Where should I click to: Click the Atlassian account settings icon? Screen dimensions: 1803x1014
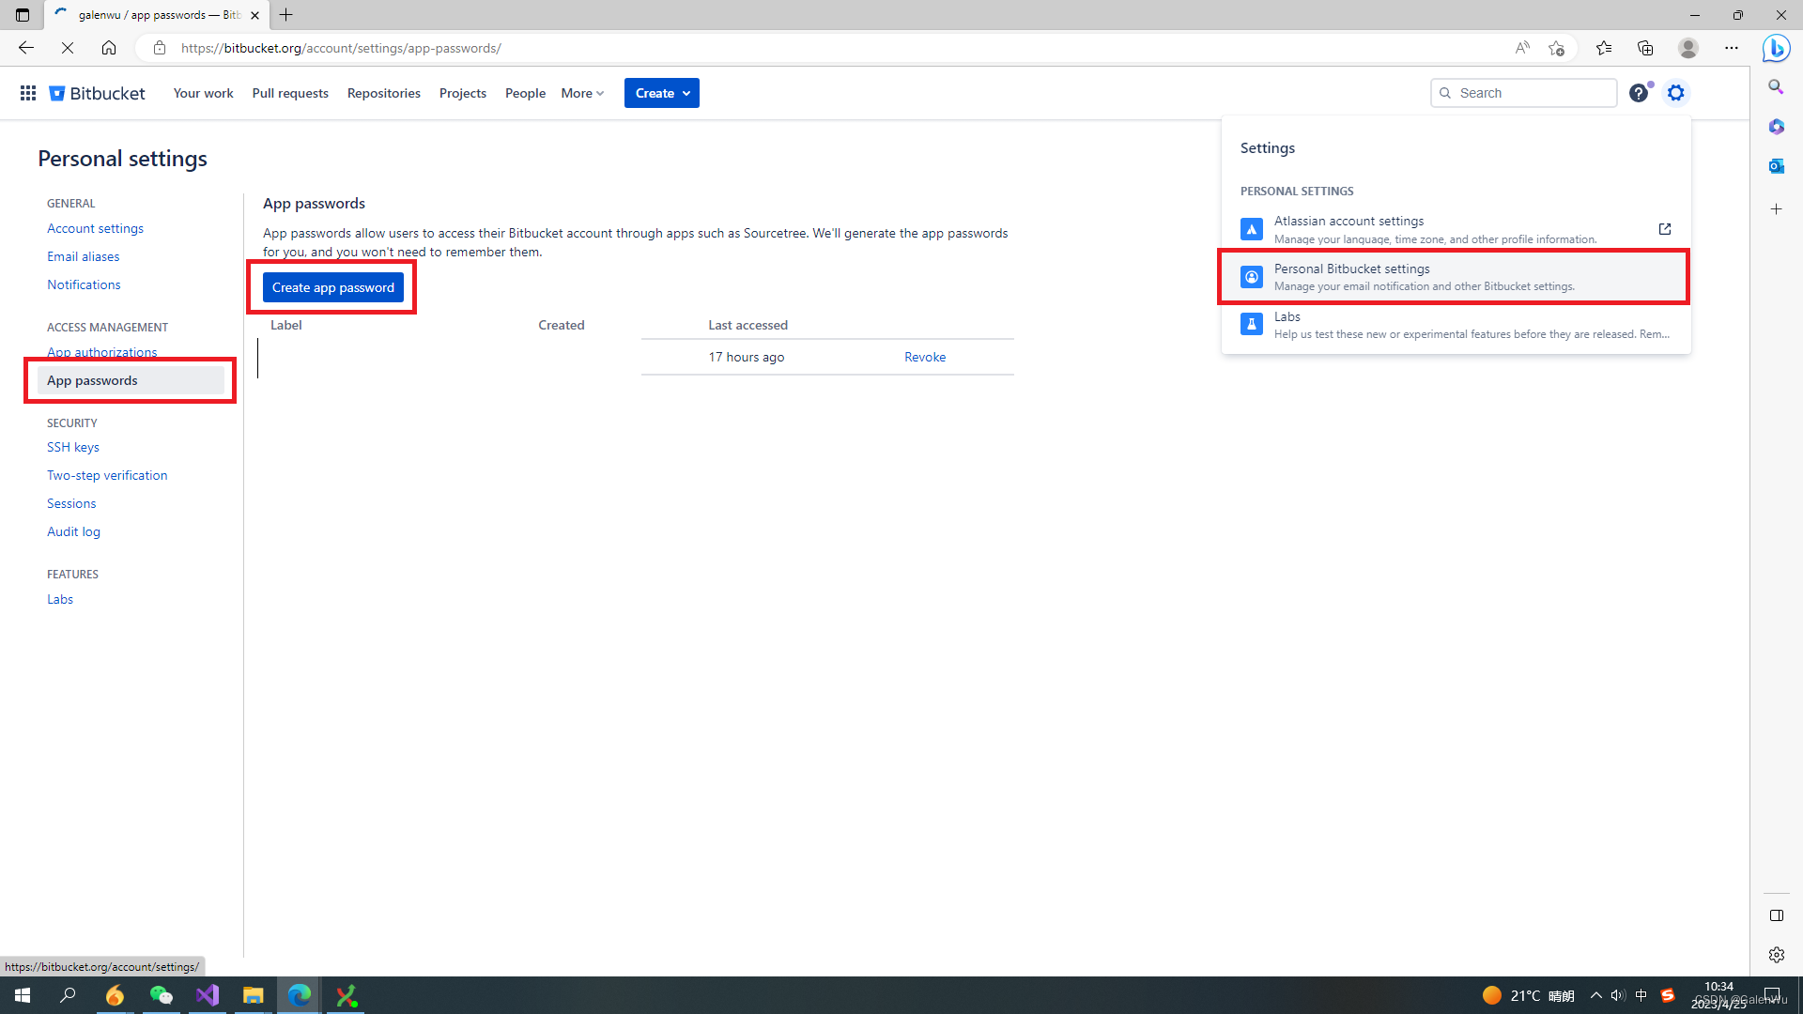point(1251,228)
